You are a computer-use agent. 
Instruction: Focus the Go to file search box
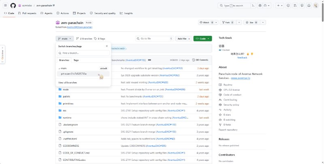tap(155, 39)
